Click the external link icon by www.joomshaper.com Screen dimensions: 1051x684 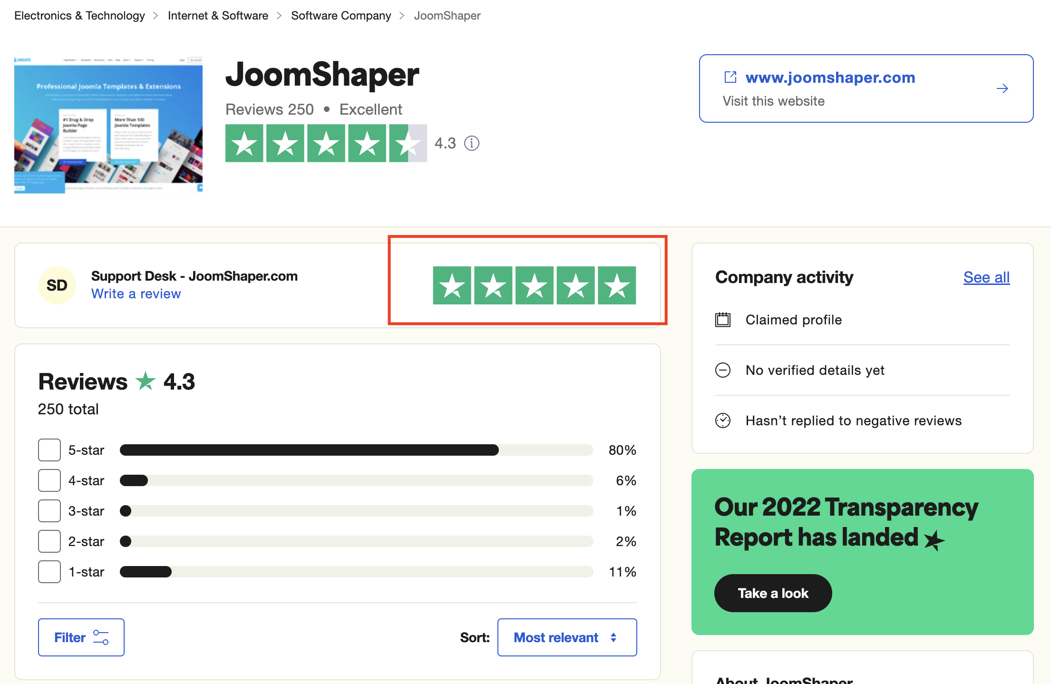pos(730,77)
